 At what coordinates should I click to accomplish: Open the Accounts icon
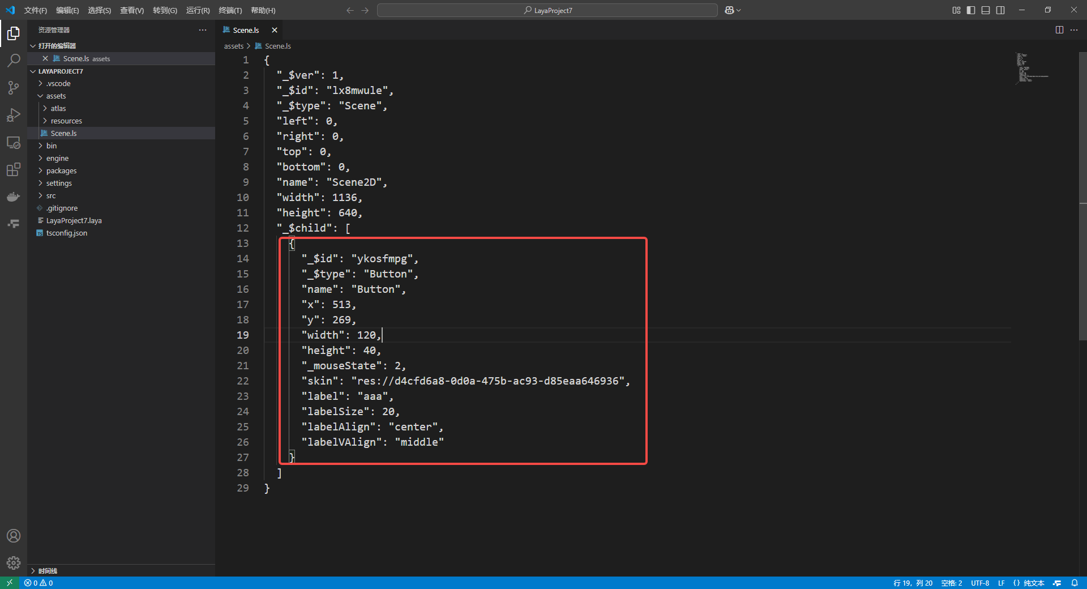[14, 536]
